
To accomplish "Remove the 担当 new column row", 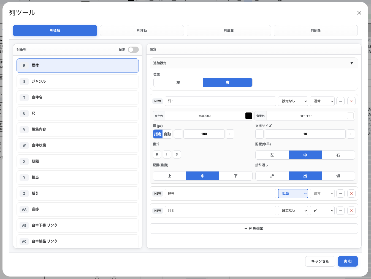I will point(351,194).
